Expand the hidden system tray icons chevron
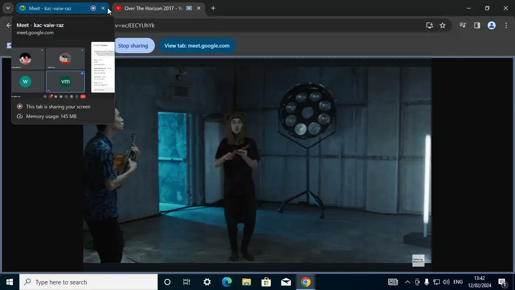This screenshot has height=290, width=515. coord(408,282)
